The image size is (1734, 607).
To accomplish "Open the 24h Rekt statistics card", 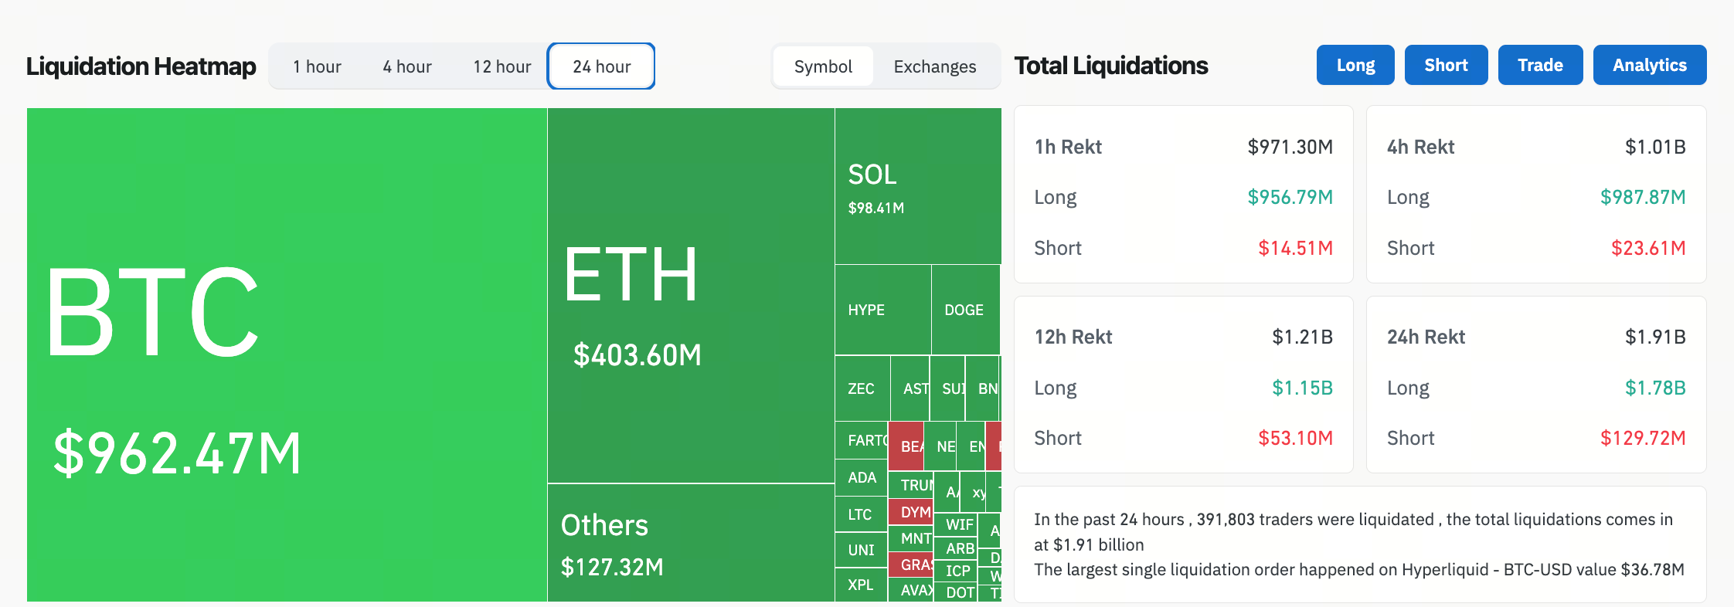I will tap(1536, 385).
